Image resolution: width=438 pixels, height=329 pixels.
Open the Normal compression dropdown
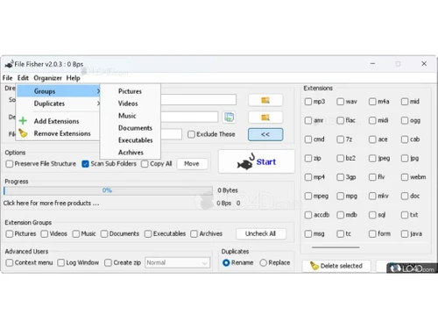[x=178, y=262]
